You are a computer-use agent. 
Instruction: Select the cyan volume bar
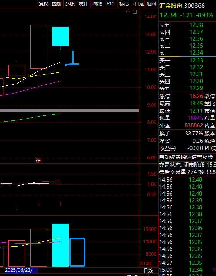pos(60,245)
